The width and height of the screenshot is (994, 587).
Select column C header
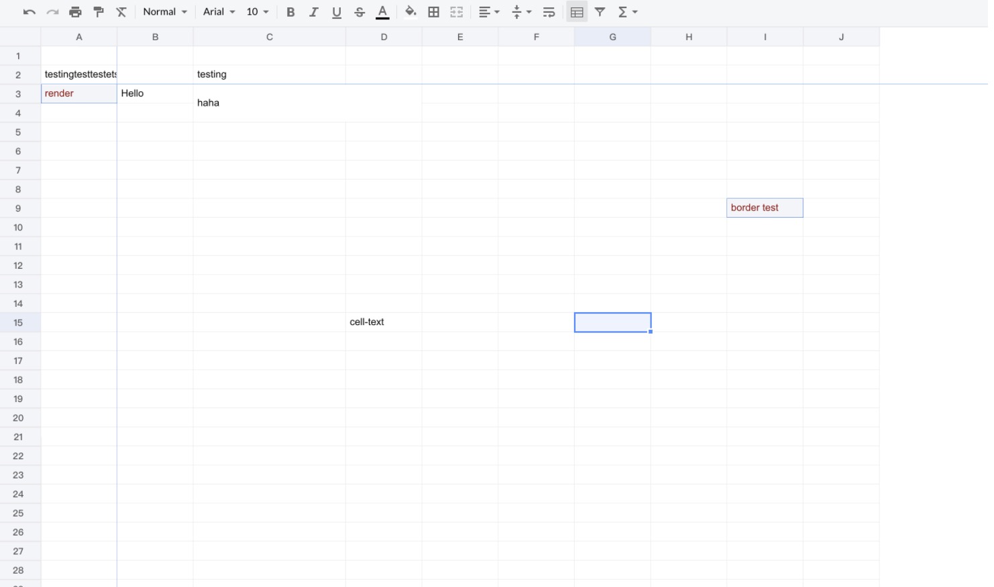270,37
